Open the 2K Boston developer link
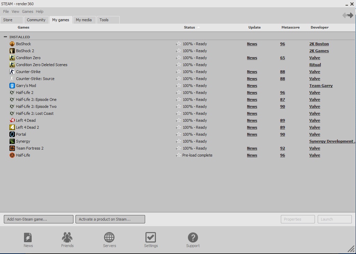This screenshot has width=356, height=254. point(319,44)
